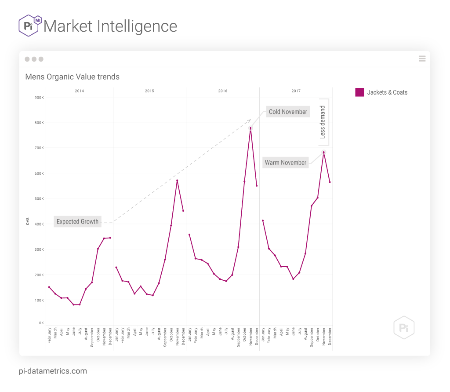
Task: Click the December 2014 data point
Action: click(110, 238)
